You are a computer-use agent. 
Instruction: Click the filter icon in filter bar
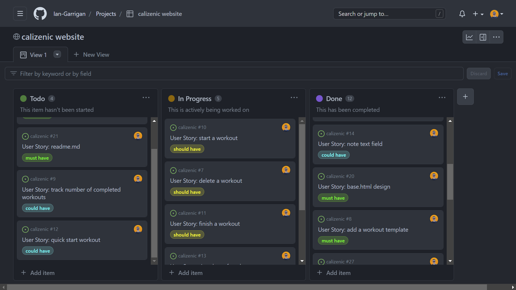tap(13, 73)
